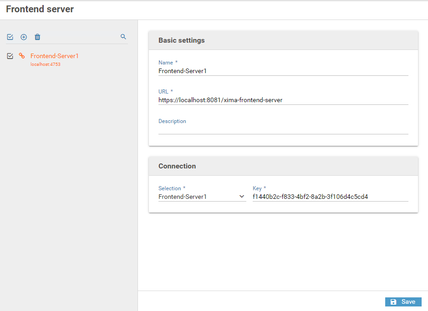This screenshot has height=311, width=428.
Task: Toggle the checkbox next to Frontend-Server1
Action: click(x=10, y=56)
